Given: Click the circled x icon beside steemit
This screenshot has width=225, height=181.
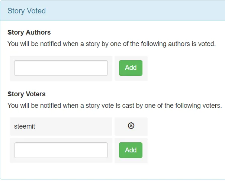Looking at the screenshot, I should tap(131, 126).
